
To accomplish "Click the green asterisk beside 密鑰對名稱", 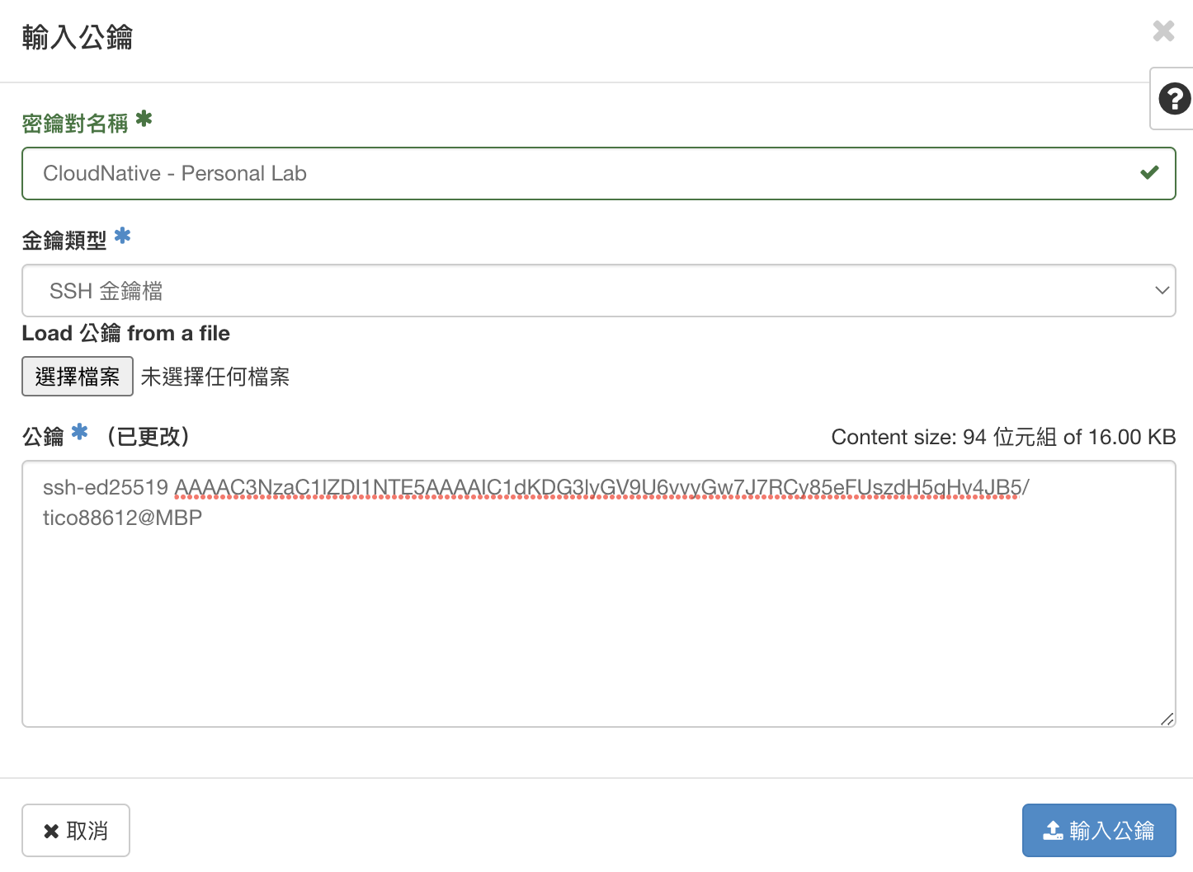I will [144, 119].
